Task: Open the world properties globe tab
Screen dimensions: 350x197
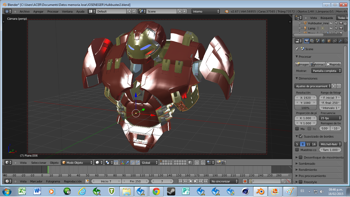Action: 323,41
